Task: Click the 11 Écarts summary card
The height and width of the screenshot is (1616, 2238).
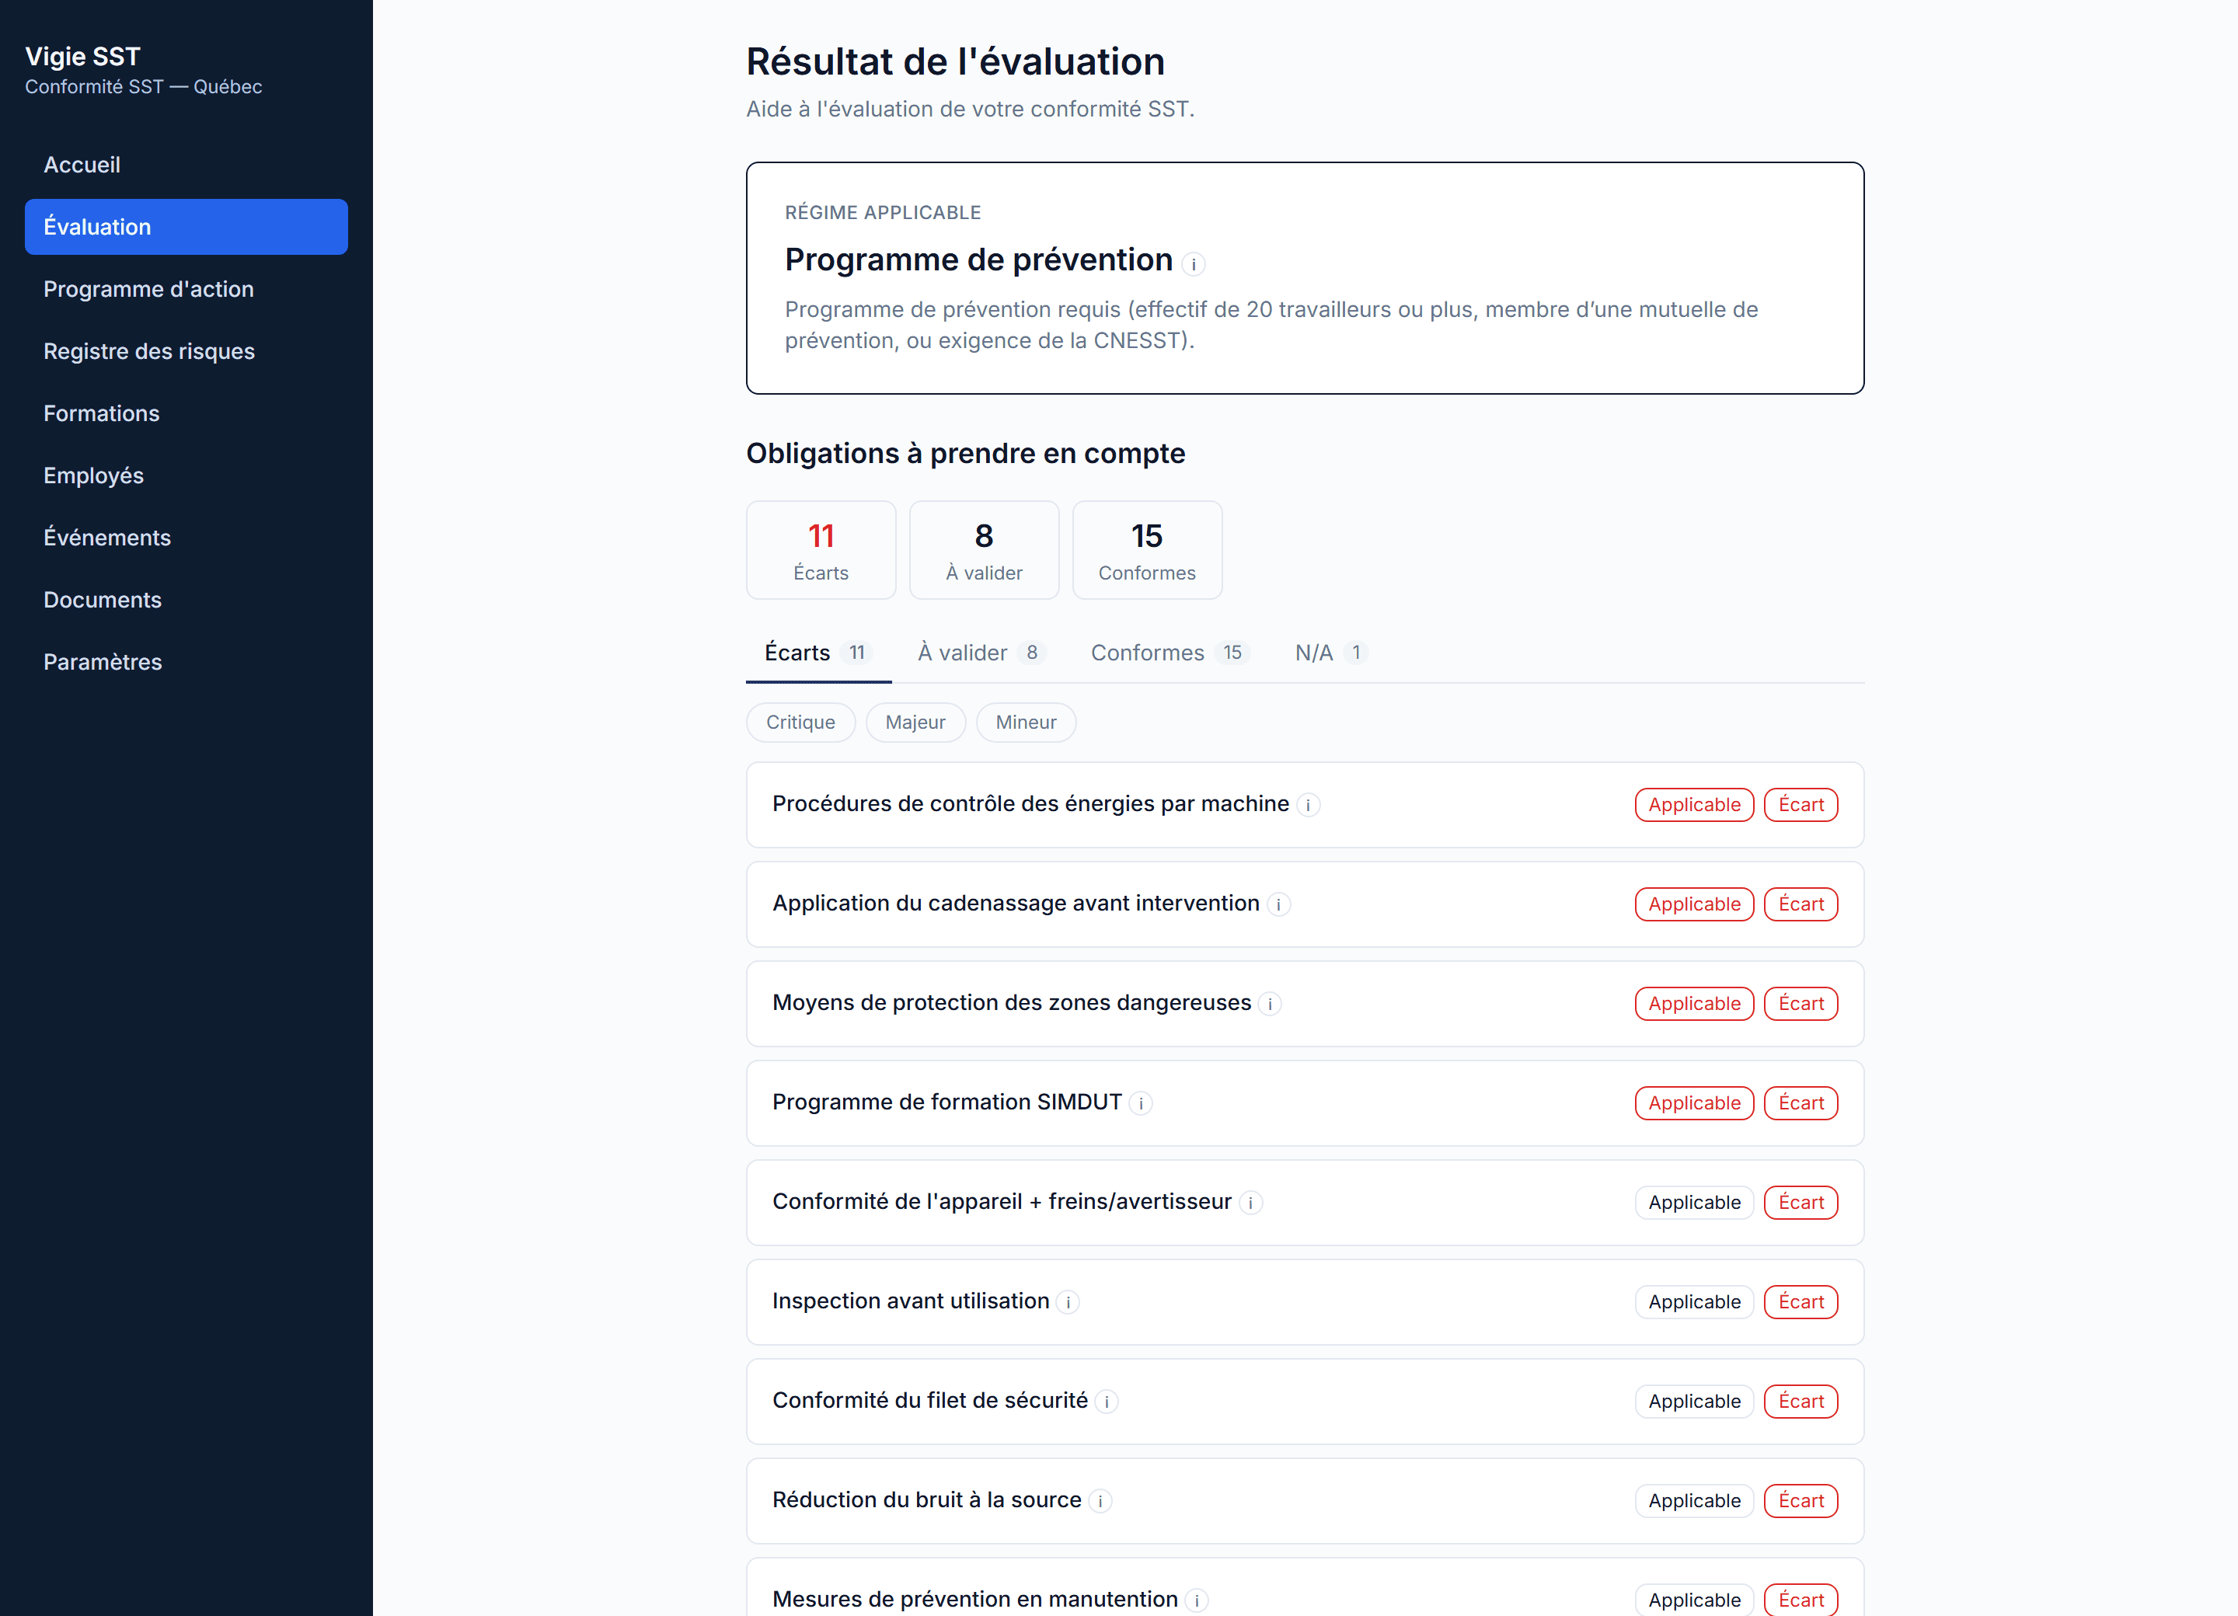Action: [x=821, y=549]
